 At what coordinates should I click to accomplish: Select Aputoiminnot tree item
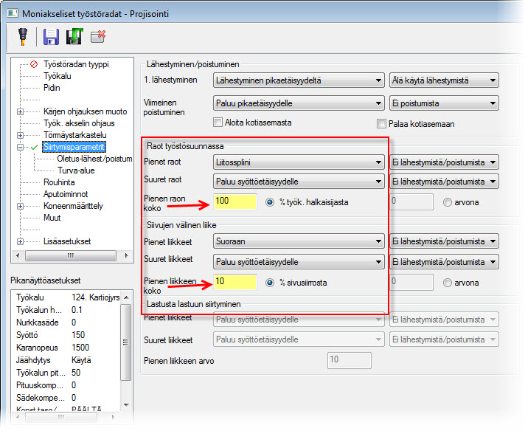pyautogui.click(x=66, y=194)
